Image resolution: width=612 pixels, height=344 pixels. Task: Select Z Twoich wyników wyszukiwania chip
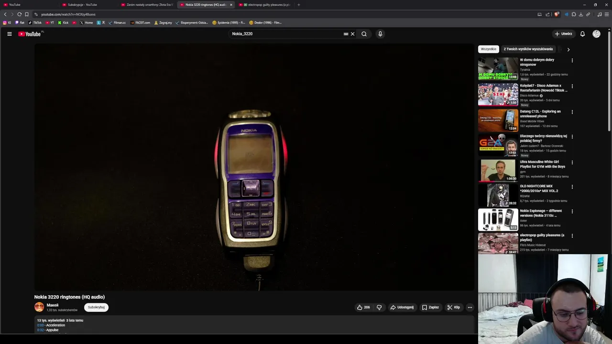[x=528, y=49]
